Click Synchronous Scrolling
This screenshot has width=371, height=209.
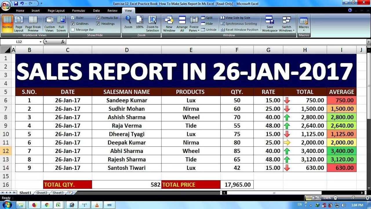pyautogui.click(x=239, y=24)
